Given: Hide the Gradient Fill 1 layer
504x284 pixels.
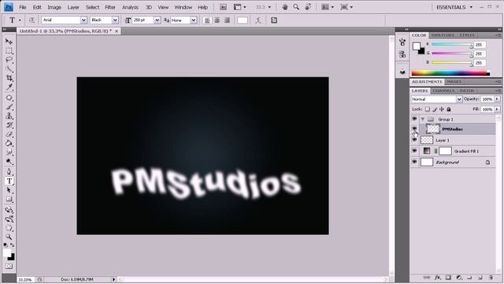Looking at the screenshot, I should (x=414, y=151).
